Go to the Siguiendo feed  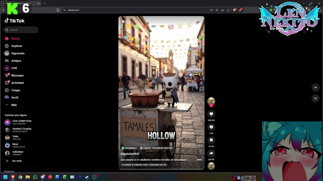pos(14,53)
